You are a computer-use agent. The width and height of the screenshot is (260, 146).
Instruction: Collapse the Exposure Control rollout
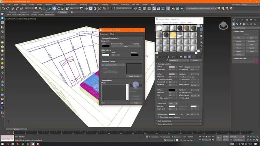108,61
